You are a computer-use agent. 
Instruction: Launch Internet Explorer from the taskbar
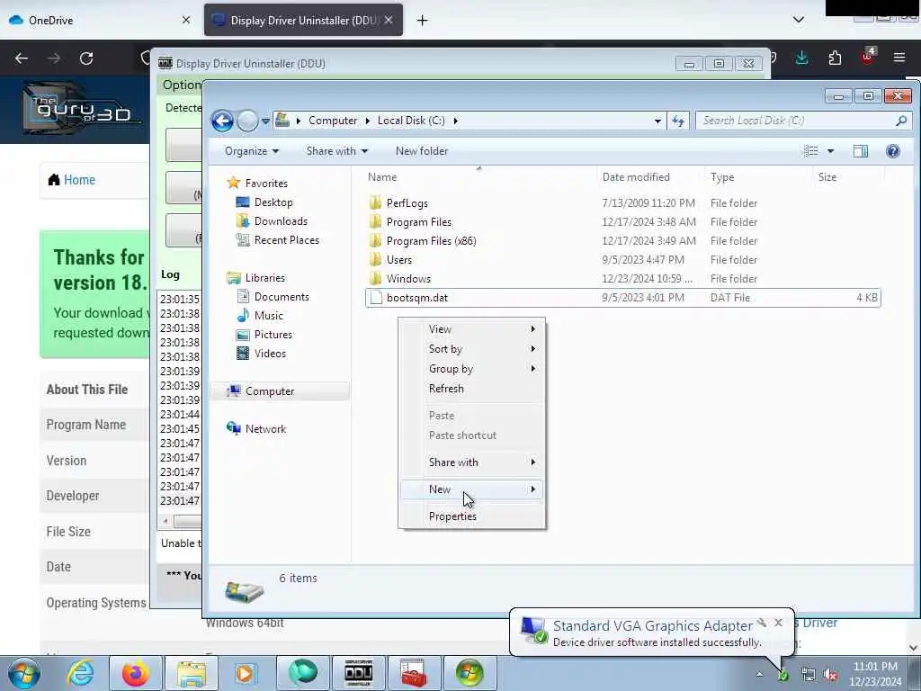point(80,673)
